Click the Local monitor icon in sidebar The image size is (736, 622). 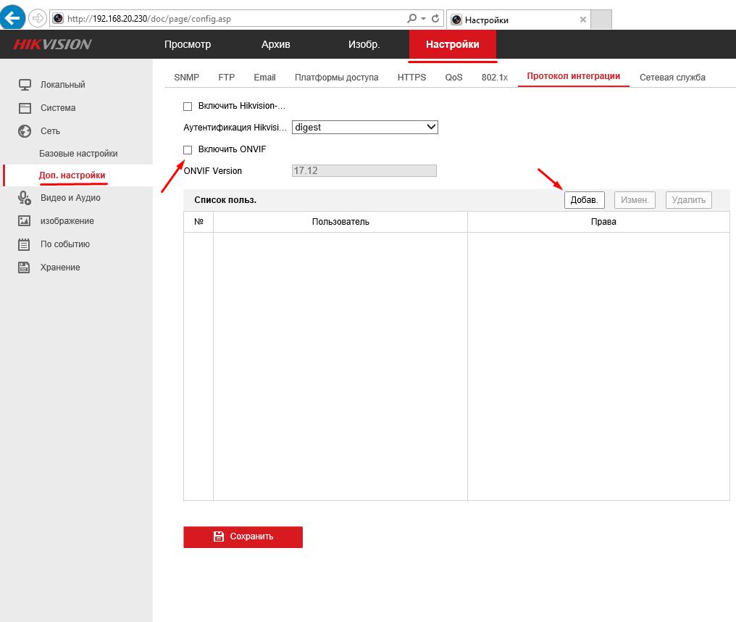pyautogui.click(x=25, y=85)
